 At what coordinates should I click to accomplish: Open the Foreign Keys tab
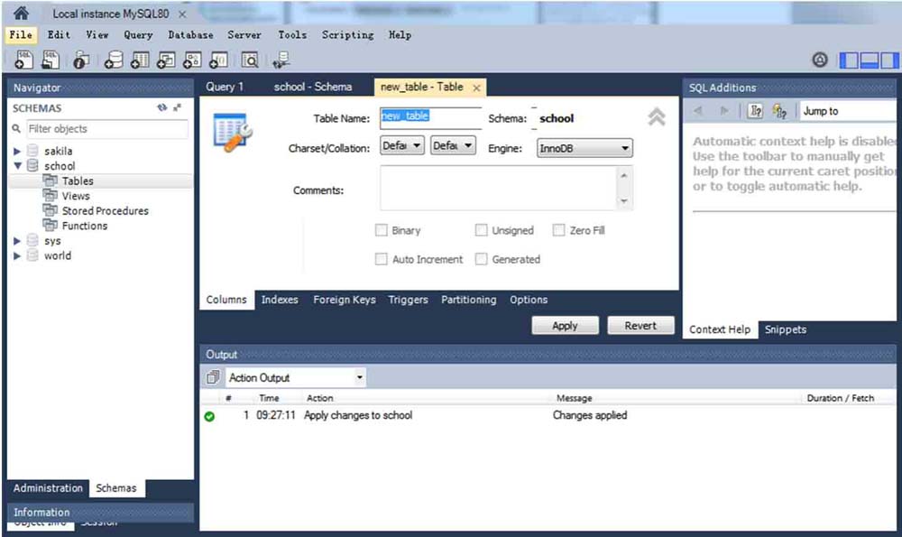pos(344,300)
